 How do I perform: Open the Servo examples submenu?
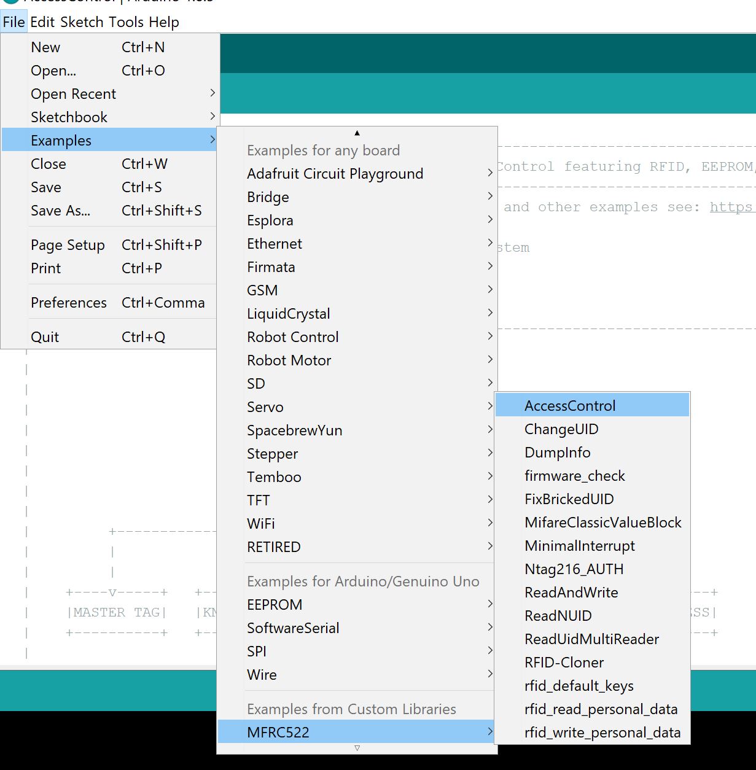click(x=357, y=407)
